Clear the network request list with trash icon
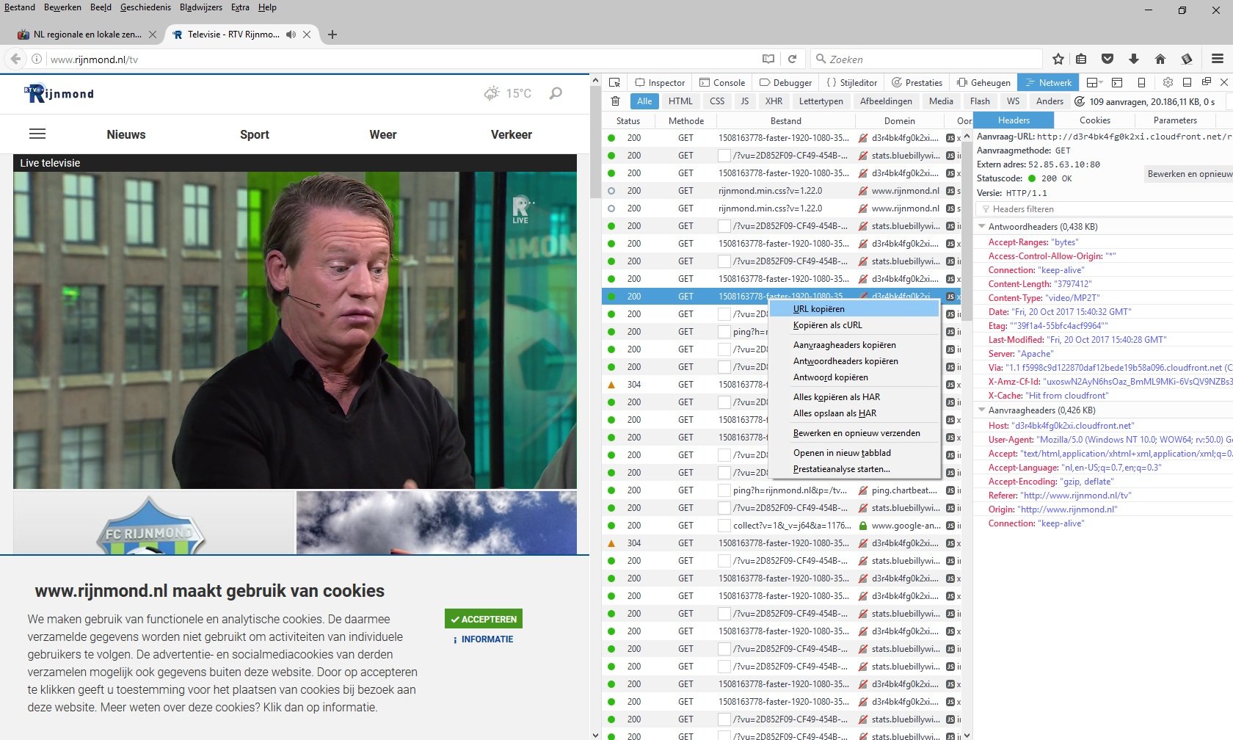The width and height of the screenshot is (1233, 740). click(616, 101)
